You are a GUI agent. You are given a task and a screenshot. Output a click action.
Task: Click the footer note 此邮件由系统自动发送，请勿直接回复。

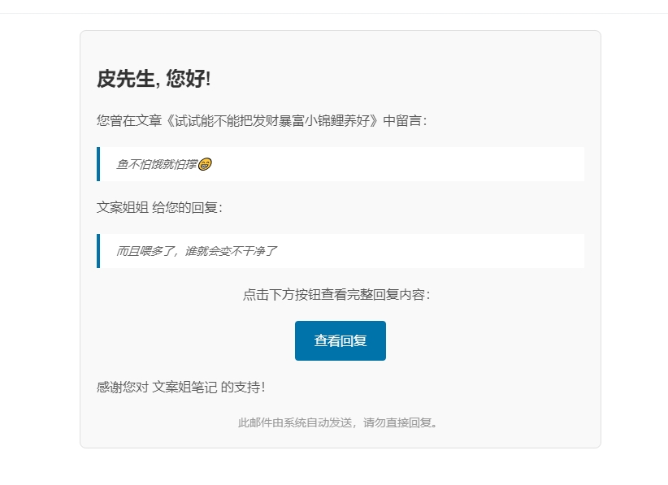(338, 422)
